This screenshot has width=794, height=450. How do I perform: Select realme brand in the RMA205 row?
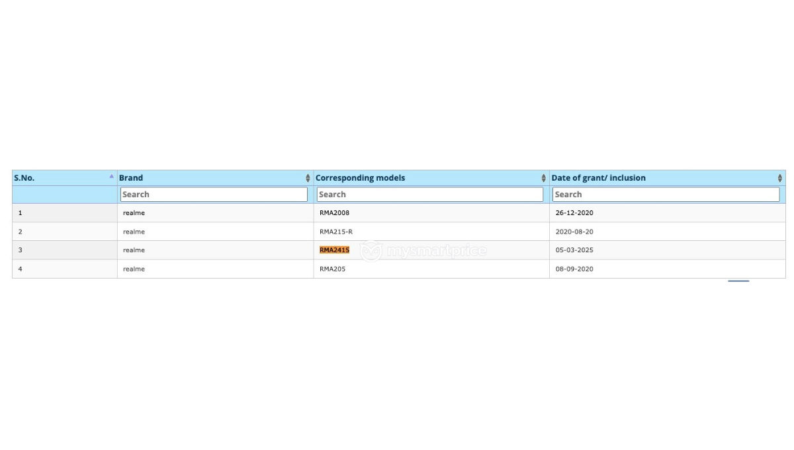click(134, 269)
